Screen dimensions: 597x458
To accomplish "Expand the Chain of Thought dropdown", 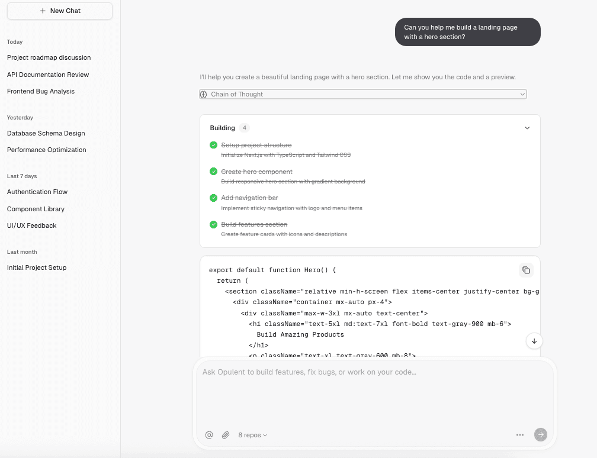I will coord(522,94).
